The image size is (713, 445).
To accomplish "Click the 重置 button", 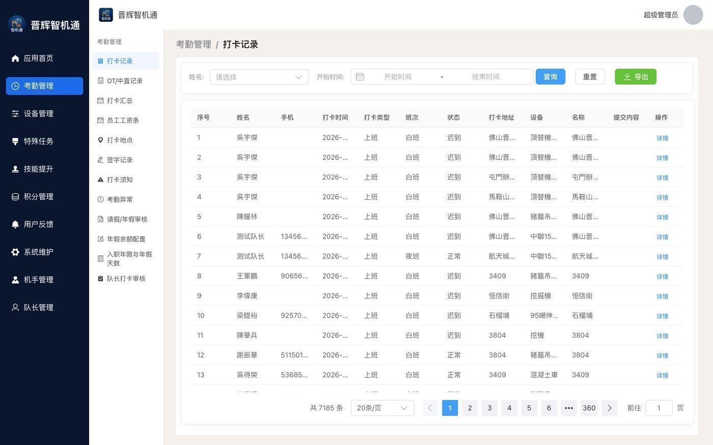I will pyautogui.click(x=590, y=77).
